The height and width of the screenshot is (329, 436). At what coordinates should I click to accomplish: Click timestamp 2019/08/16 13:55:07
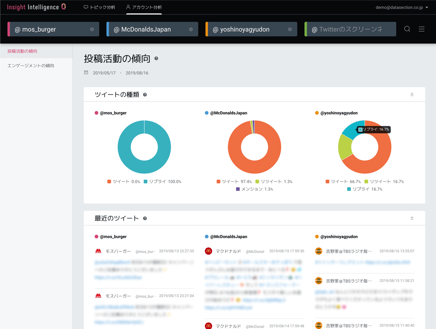click(x=397, y=251)
